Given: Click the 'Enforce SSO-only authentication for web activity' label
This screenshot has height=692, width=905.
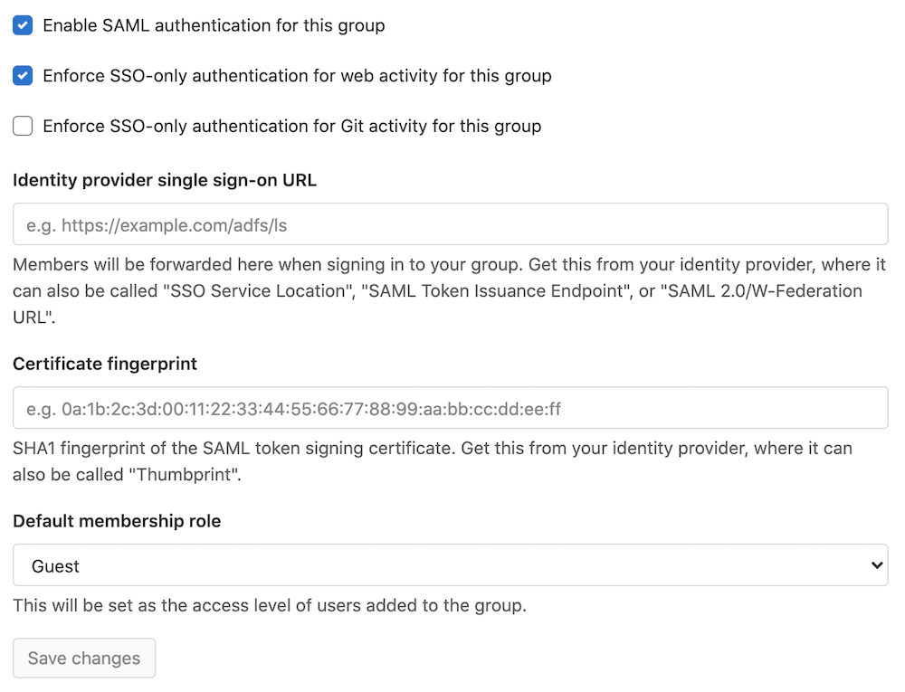Looking at the screenshot, I should [x=299, y=76].
